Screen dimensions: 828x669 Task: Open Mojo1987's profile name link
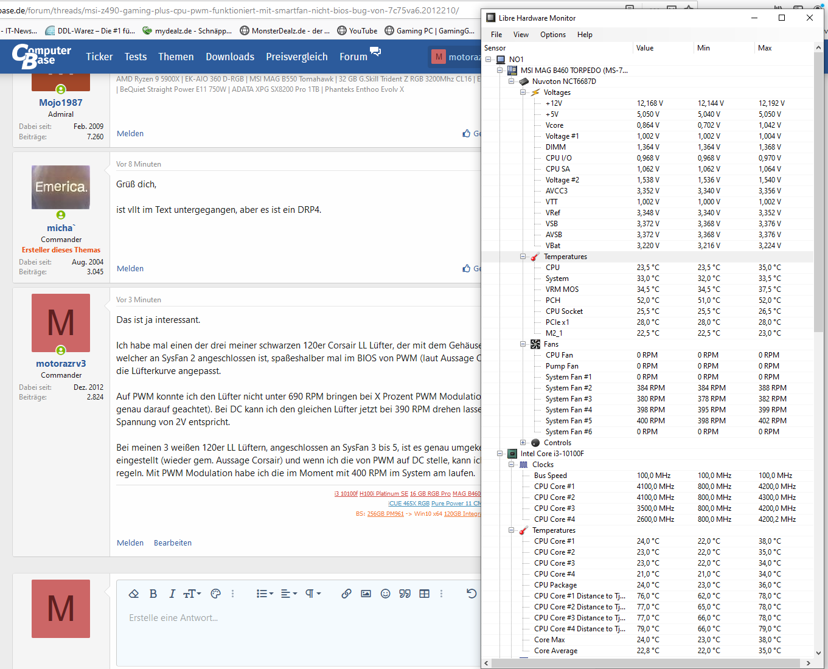(61, 103)
